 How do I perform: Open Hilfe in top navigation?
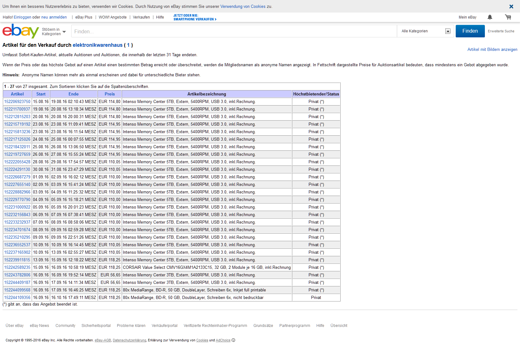[160, 17]
